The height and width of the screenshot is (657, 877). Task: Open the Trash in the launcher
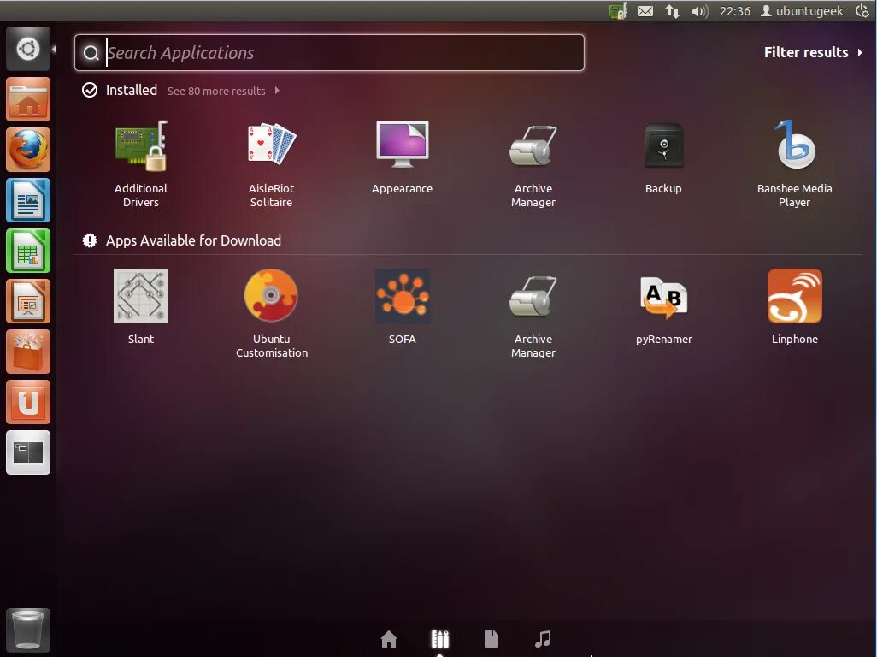(x=28, y=630)
